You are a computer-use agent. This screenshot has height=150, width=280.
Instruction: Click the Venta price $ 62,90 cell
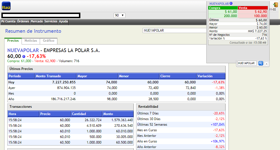253,12
